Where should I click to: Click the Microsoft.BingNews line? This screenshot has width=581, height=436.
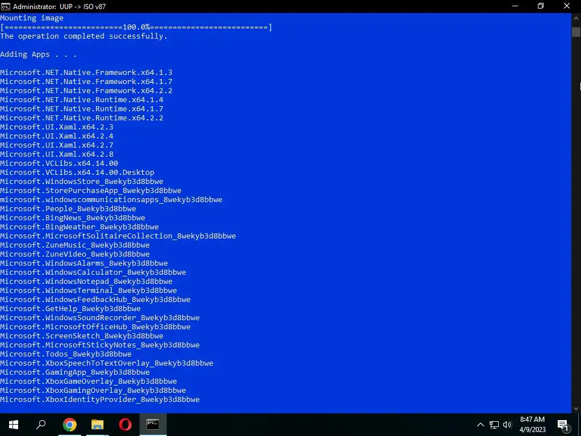(73, 218)
